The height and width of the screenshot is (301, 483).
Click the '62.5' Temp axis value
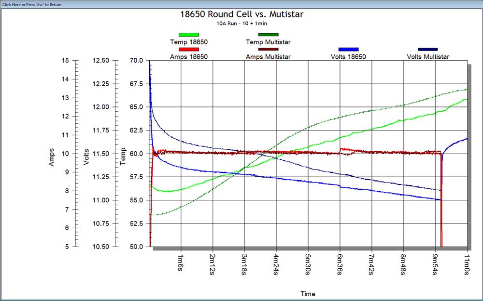pos(136,131)
